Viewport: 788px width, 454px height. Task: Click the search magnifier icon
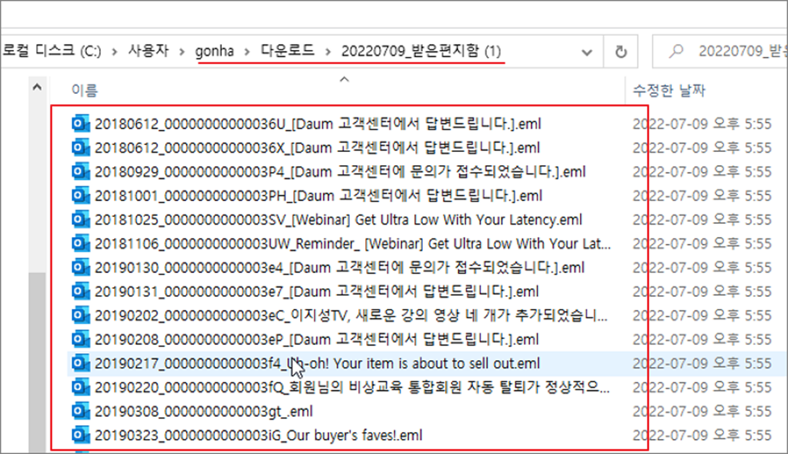(676, 52)
